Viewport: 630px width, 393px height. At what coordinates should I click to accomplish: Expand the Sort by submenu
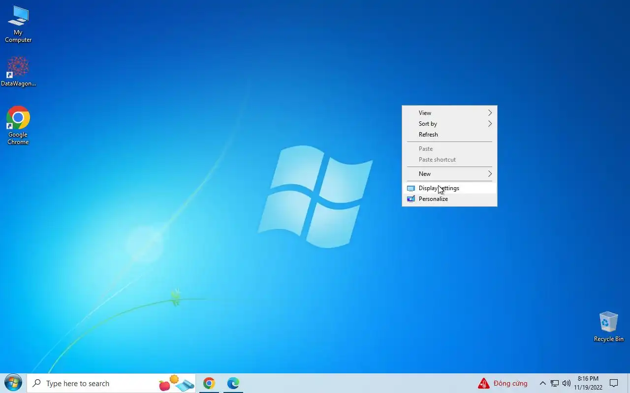coord(449,124)
